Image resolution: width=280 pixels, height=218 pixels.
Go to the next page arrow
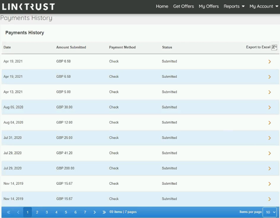click(95, 212)
